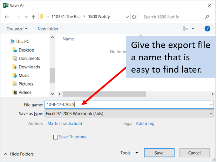217x162 pixels.
Task: Select Music in the navigation pane
Action: click(x=24, y=75)
